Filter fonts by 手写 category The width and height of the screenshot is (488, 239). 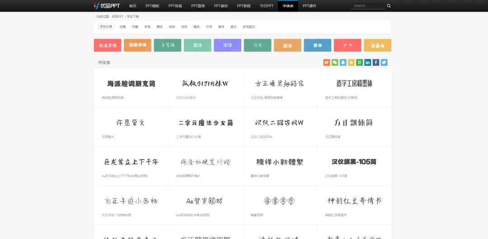coord(147,27)
